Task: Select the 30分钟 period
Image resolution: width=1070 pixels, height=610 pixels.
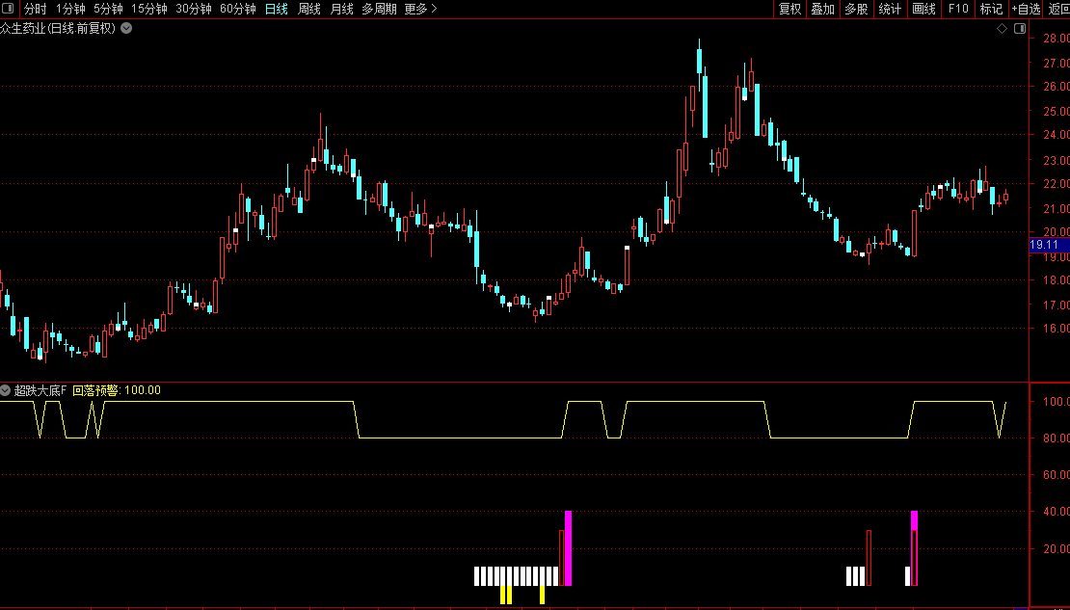Action: [194, 9]
